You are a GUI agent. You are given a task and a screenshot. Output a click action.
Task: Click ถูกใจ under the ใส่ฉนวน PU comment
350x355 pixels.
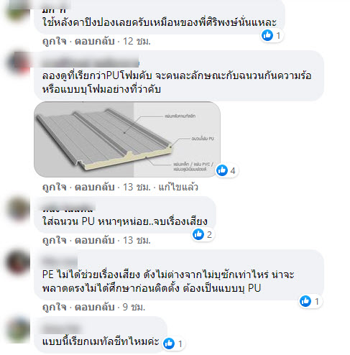55,240
